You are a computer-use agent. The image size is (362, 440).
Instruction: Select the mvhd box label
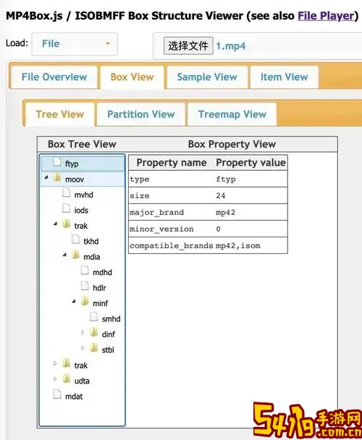[84, 195]
